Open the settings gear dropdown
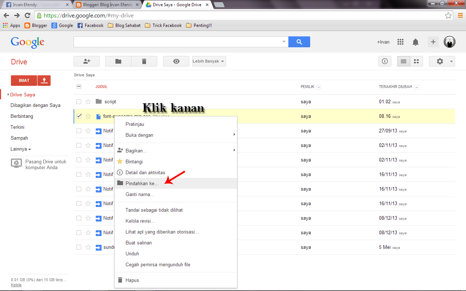The width and height of the screenshot is (466, 291). pyautogui.click(x=442, y=61)
